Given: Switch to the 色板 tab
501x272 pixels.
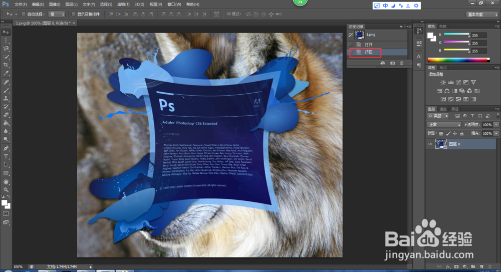Looking at the screenshot, I should [442, 27].
